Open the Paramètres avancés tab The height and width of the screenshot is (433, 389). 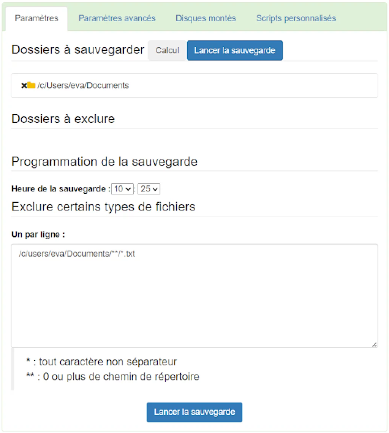click(x=117, y=18)
